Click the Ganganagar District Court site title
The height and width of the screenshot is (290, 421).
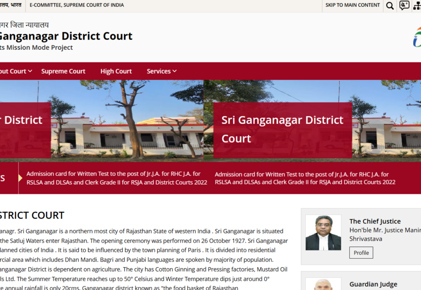[x=65, y=36]
